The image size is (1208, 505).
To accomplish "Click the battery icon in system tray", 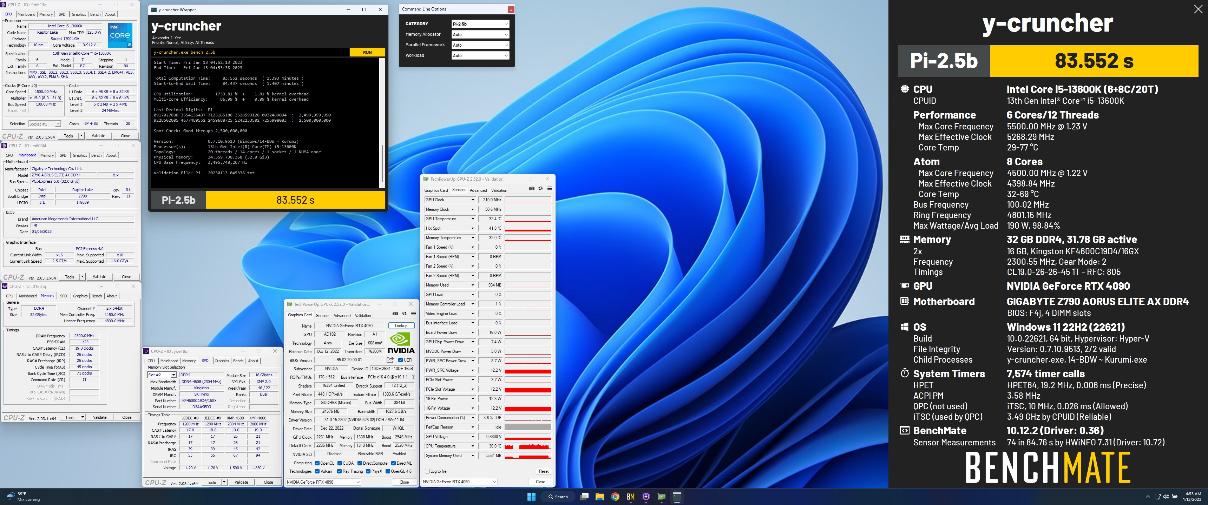I will [1175, 497].
